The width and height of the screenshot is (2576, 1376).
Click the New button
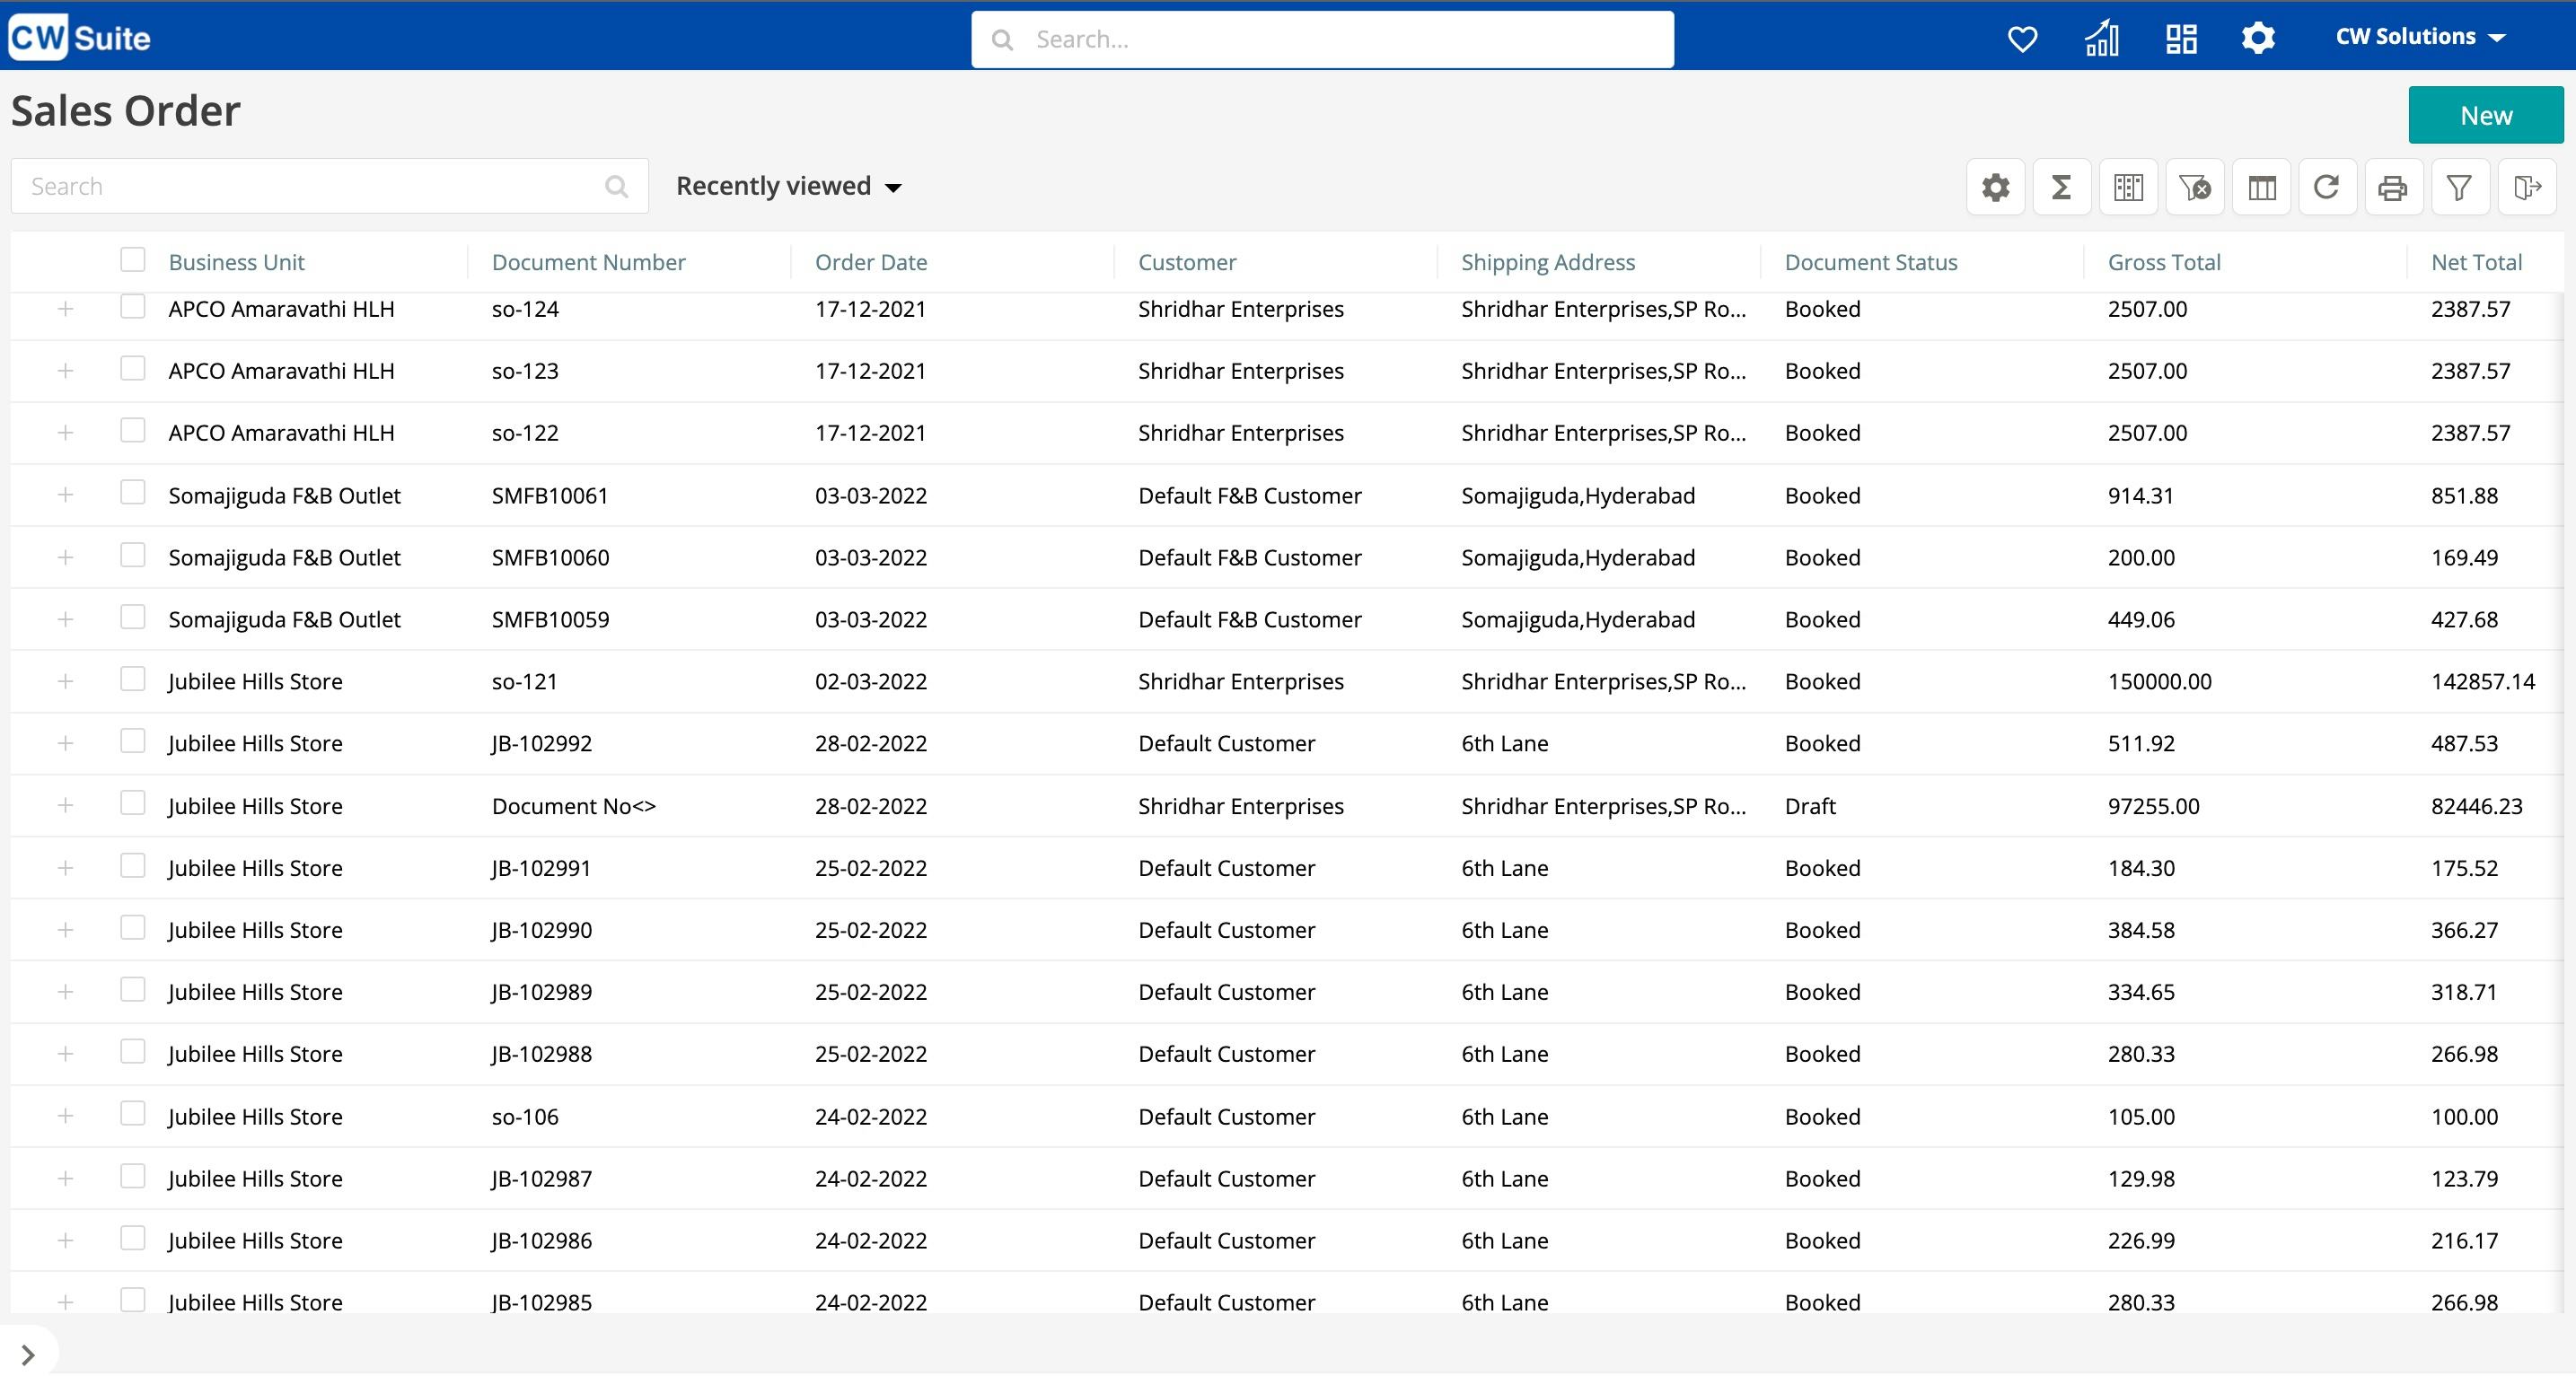pos(2486,114)
